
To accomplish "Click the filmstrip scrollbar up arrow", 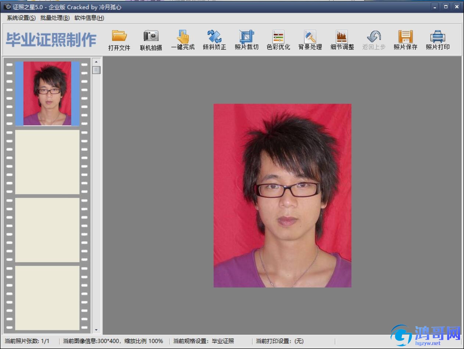I will click(x=96, y=62).
